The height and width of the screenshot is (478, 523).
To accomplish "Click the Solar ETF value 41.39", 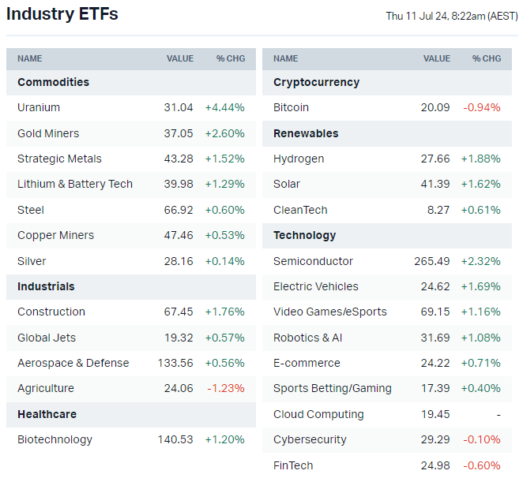I will (x=435, y=184).
